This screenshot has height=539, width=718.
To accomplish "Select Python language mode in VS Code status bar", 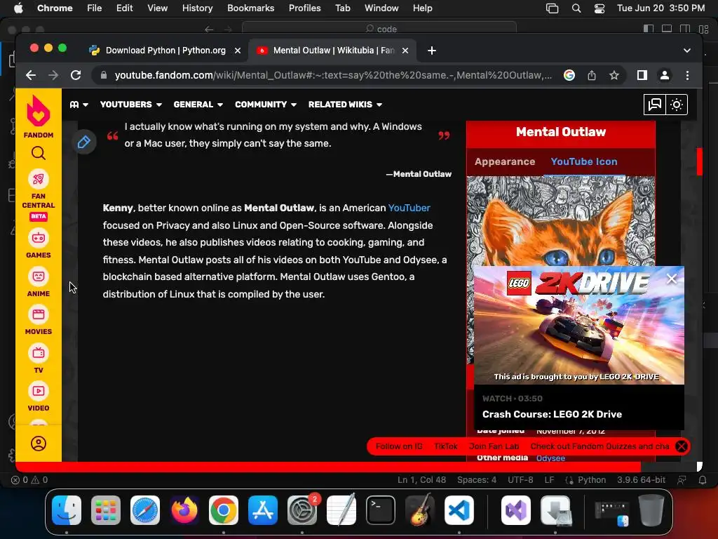I will pos(591,480).
